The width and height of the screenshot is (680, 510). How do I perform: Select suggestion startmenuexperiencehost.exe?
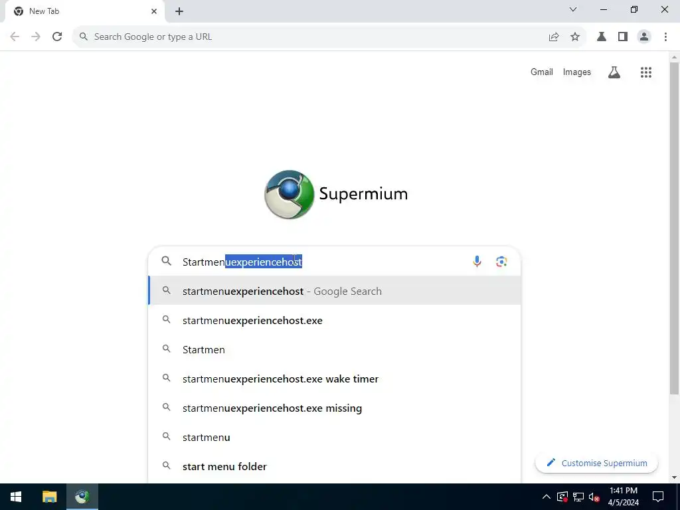click(x=335, y=321)
